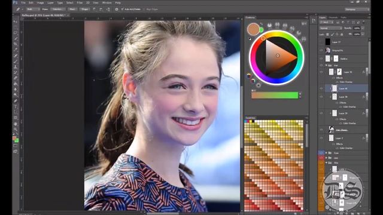The width and height of the screenshot is (383, 215).
Task: Open the Photoshop Ps logo menu
Action: point(15,2)
